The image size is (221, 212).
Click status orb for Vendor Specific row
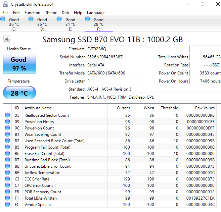[7, 205]
